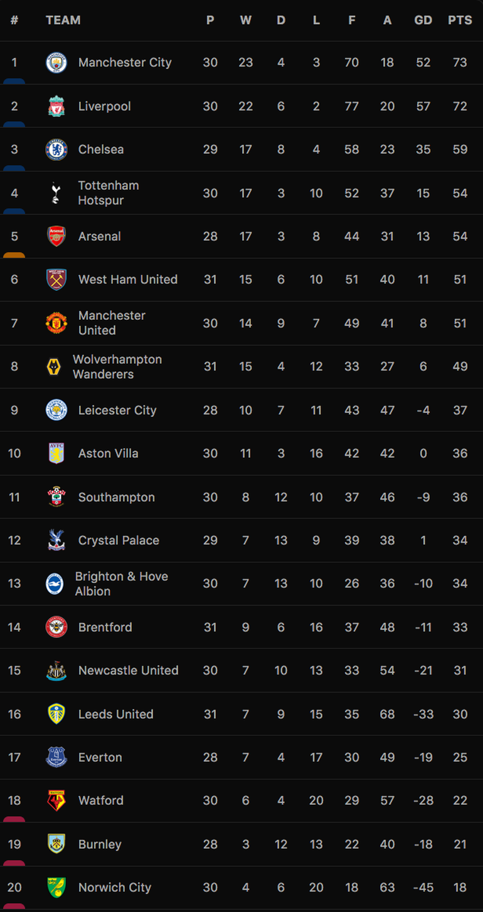Click the Arsenal cannon crest
The width and height of the screenshot is (483, 912).
(x=56, y=236)
